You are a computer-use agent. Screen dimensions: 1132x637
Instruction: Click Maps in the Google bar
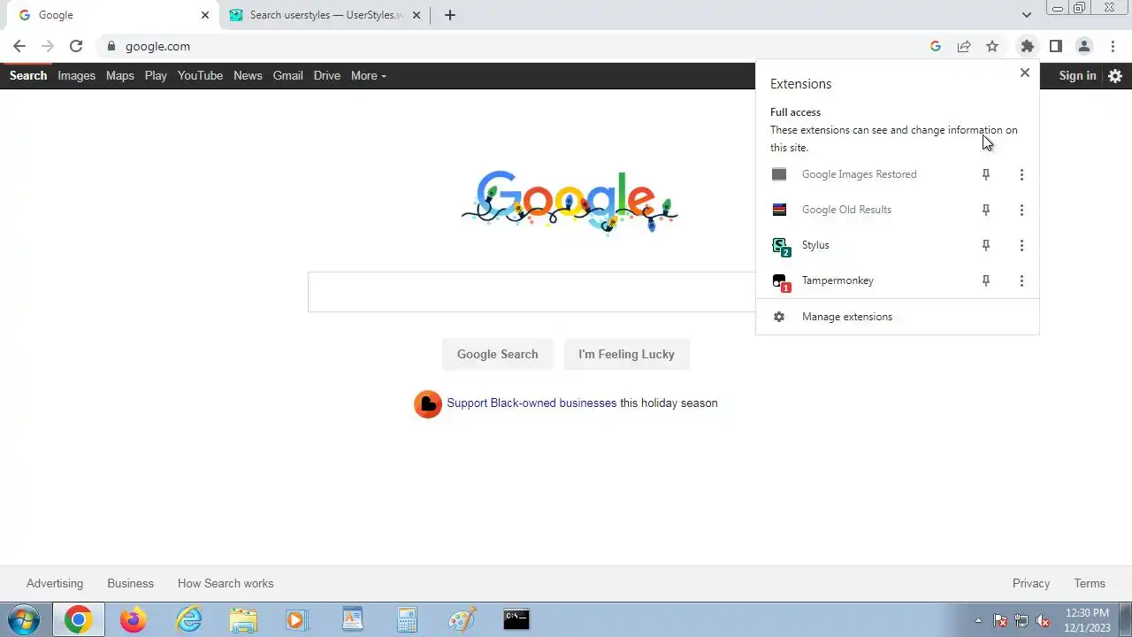click(x=119, y=75)
